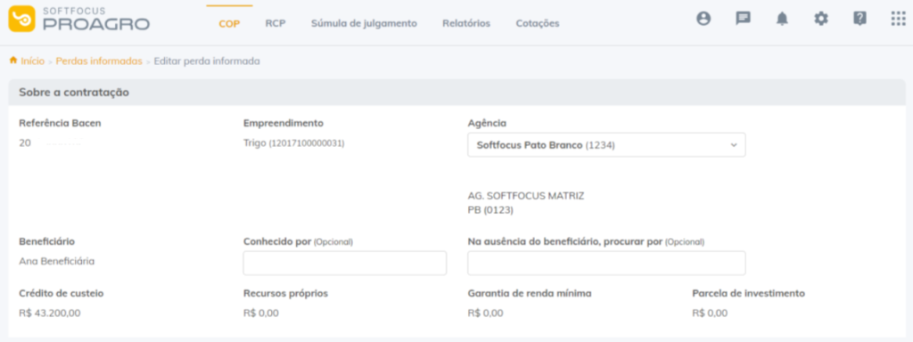Image resolution: width=913 pixels, height=342 pixels.
Task: Open settings with the gear icon
Action: coord(820,19)
